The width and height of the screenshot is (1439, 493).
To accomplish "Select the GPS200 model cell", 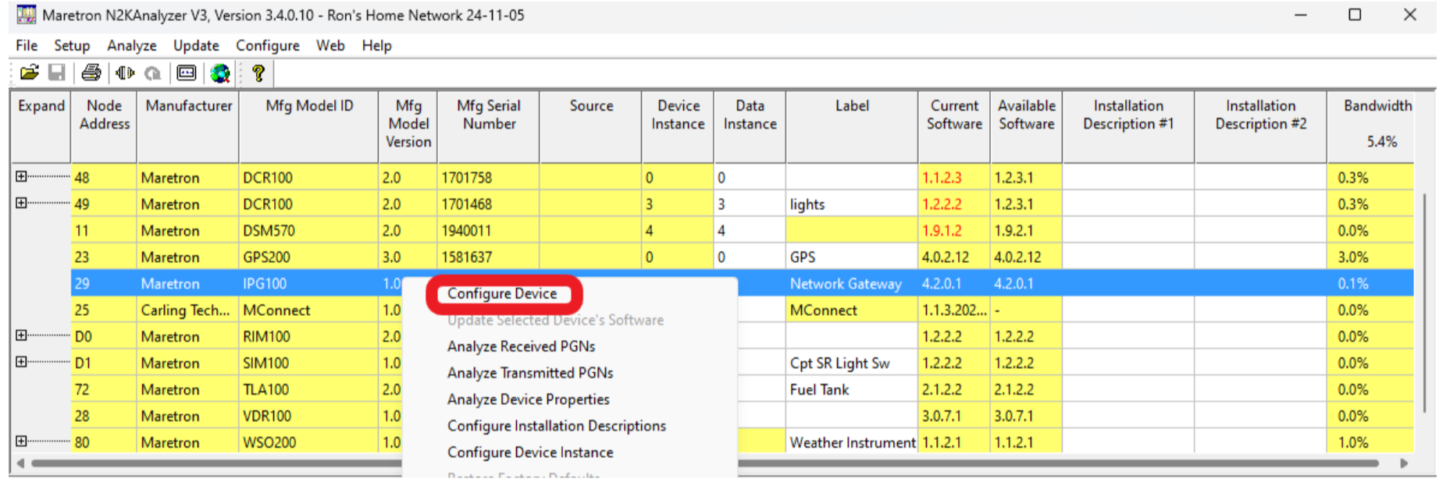I will click(309, 257).
